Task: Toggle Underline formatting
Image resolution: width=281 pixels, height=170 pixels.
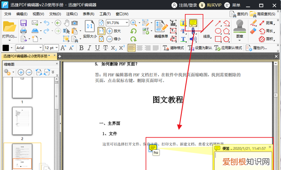Action: 97,48
